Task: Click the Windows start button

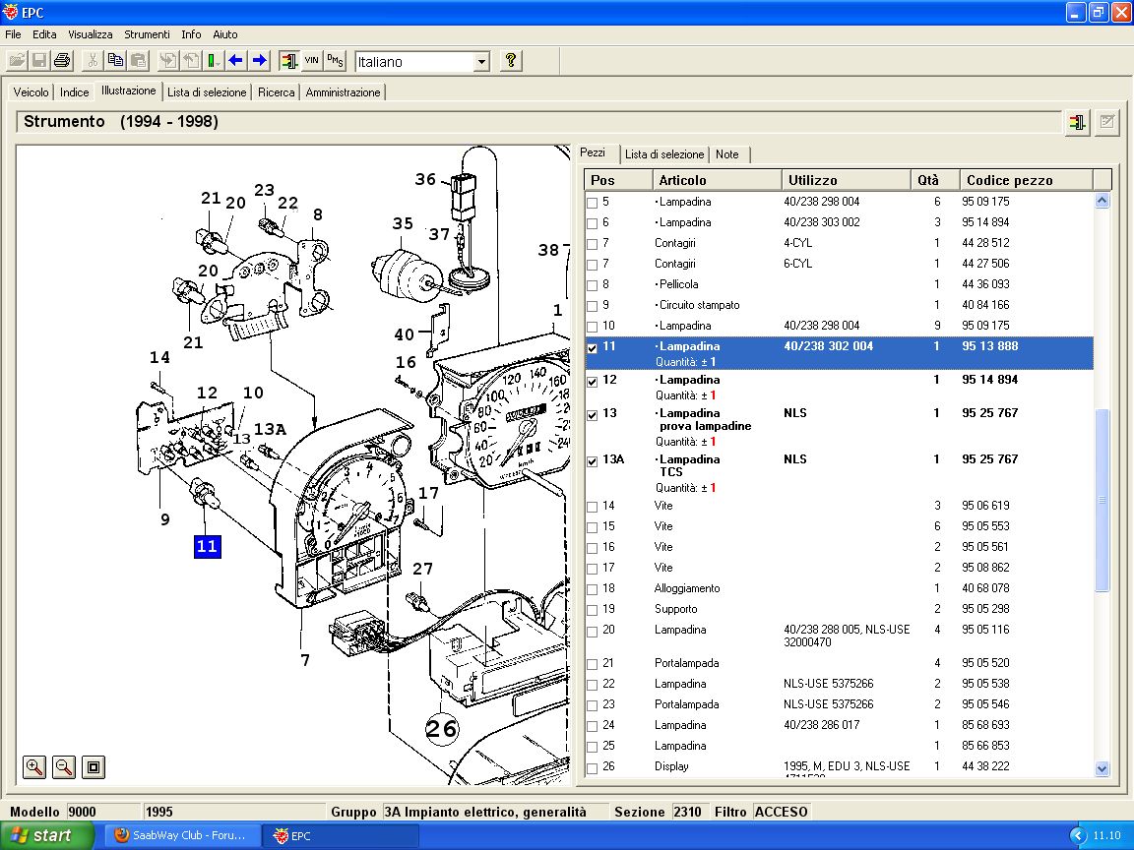Action: (46, 835)
